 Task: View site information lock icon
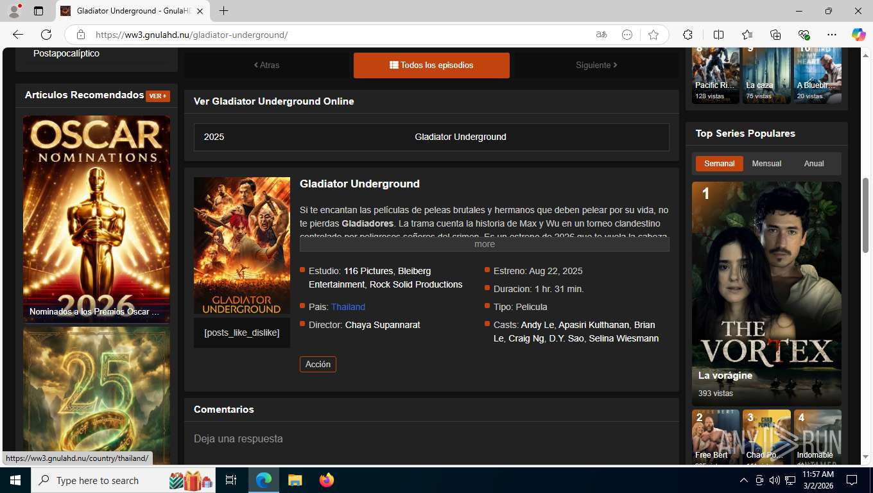point(81,35)
